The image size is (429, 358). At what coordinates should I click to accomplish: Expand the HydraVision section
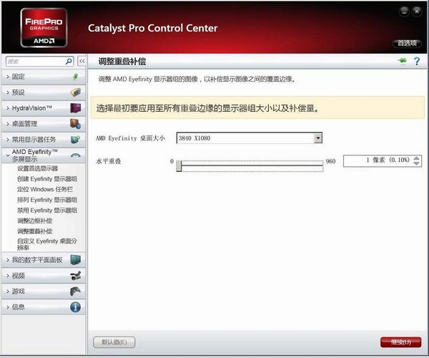tap(8, 108)
